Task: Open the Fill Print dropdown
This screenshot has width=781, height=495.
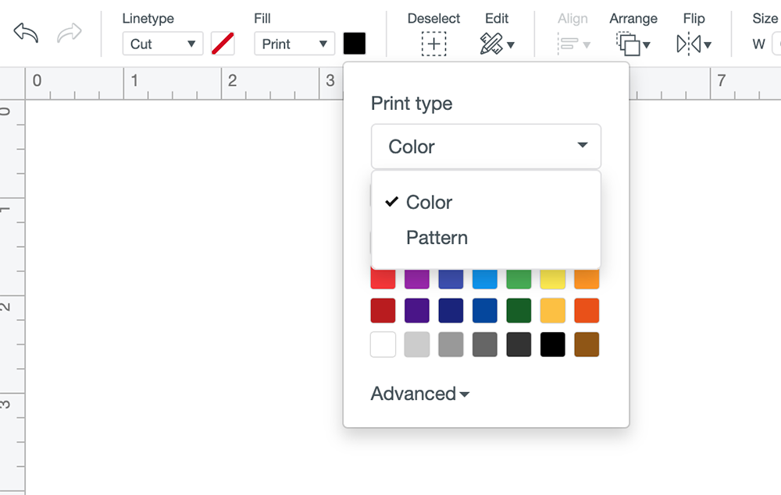Action: tap(294, 44)
